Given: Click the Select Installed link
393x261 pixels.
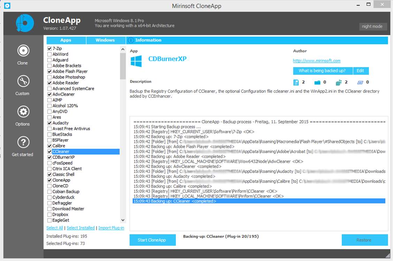Looking at the screenshot, I should [81, 228].
